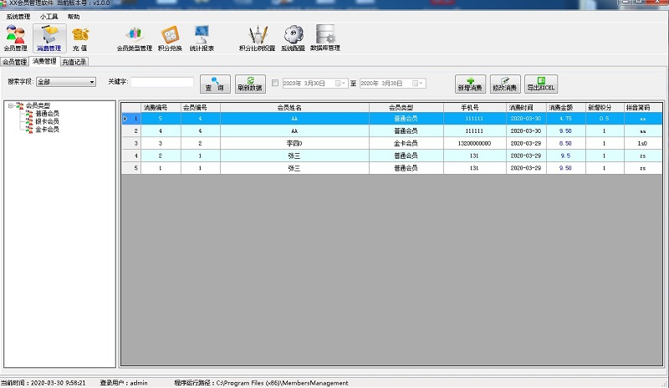The width and height of the screenshot is (669, 388).
Task: Open 系统配置 gear icon
Action: [x=293, y=38]
